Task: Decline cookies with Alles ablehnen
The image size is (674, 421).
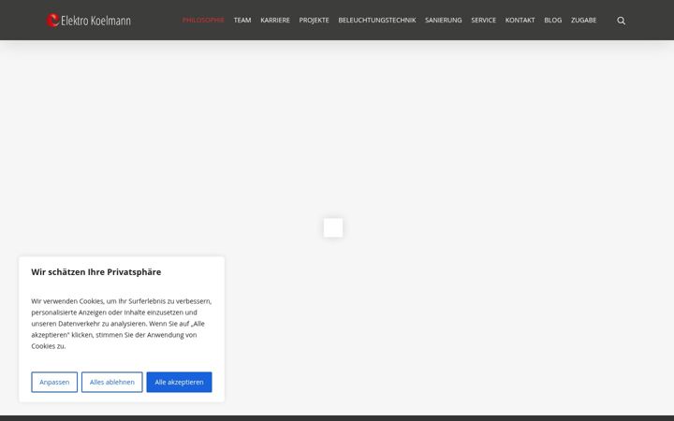Action: click(x=111, y=382)
